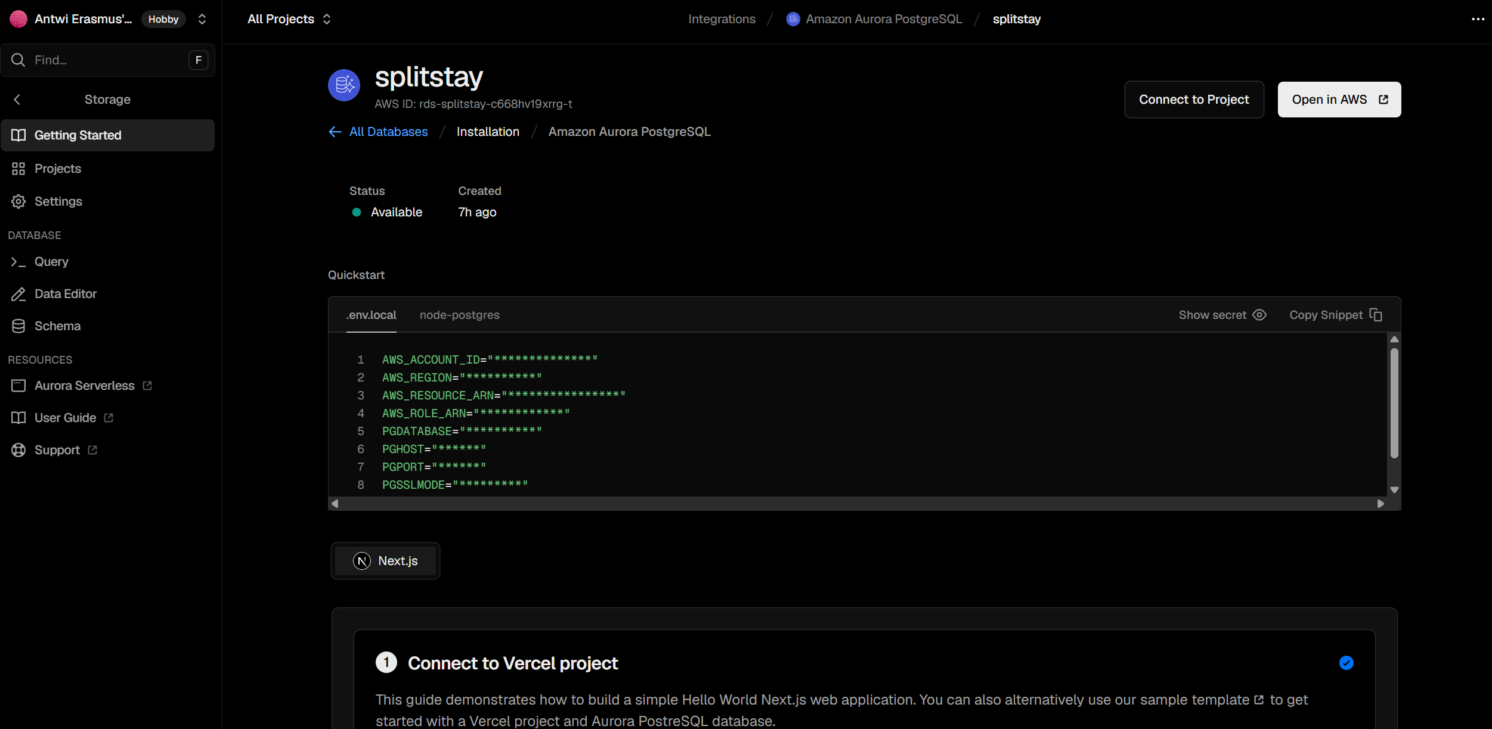The height and width of the screenshot is (729, 1492).
Task: Click the Aurora PostgreSQL breadcrumb icon
Action: 793,19
